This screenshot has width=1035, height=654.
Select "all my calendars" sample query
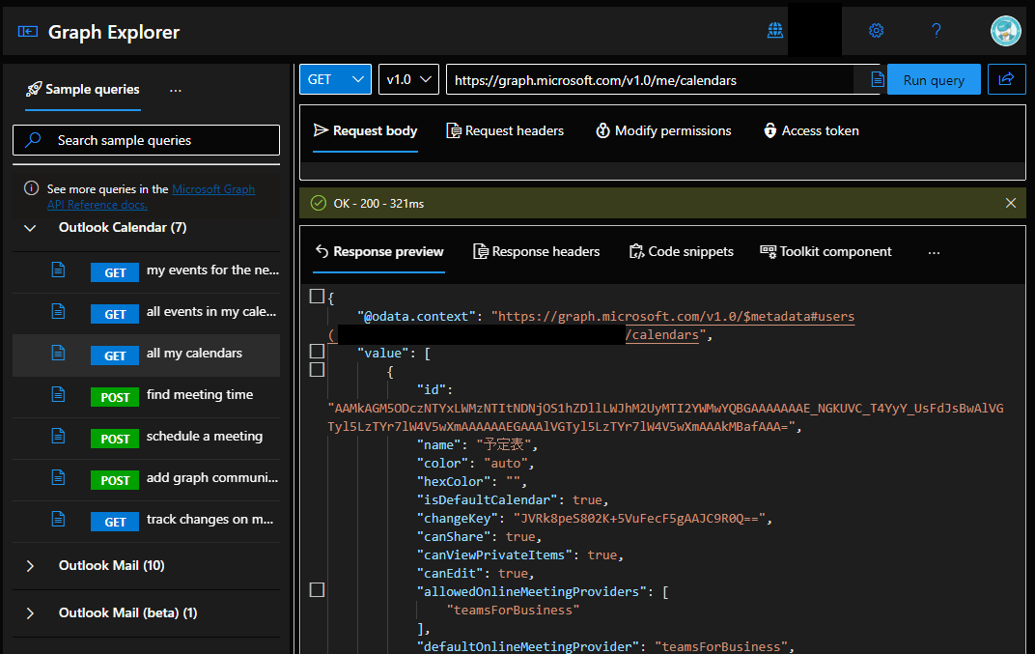pos(194,354)
